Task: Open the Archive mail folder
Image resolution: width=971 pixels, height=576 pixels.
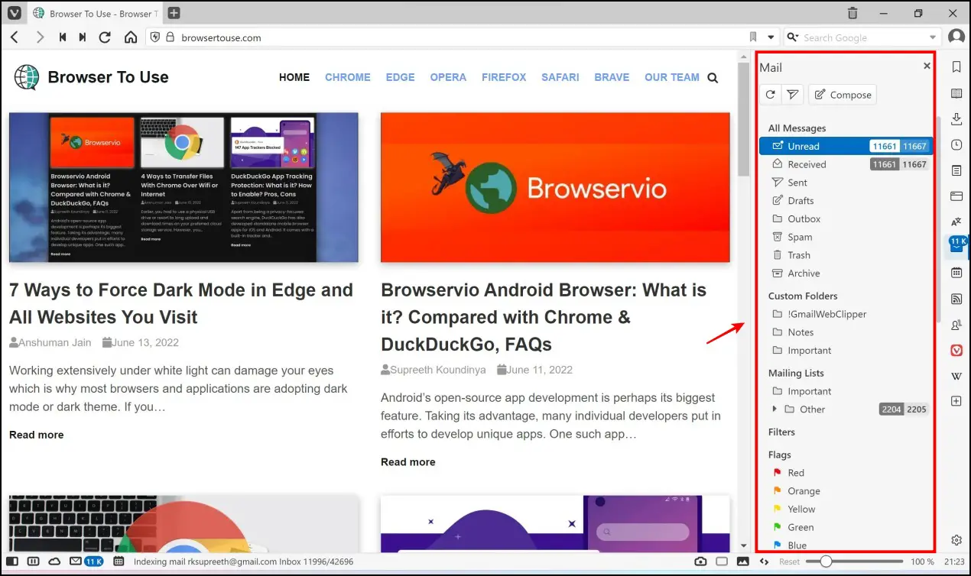Action: [846, 273]
